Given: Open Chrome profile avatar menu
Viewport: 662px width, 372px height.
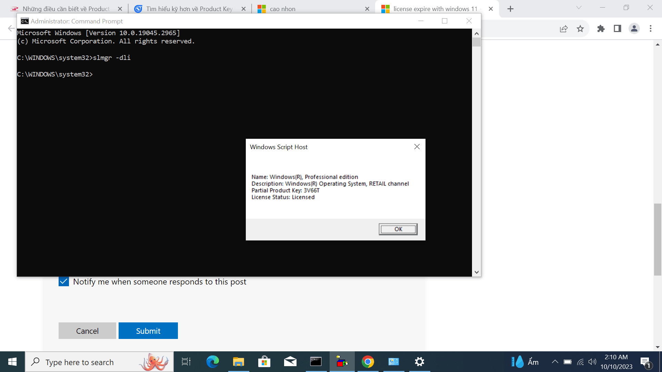Looking at the screenshot, I should pos(634,29).
